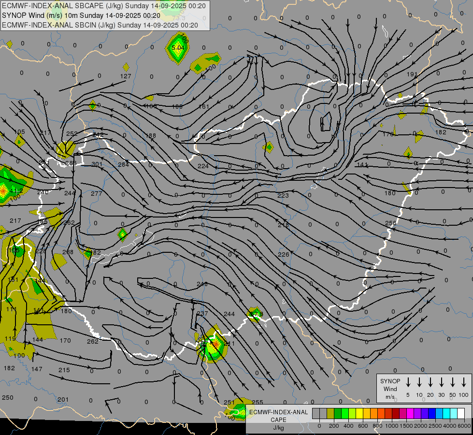Click the '201' grid value

click(x=63, y=399)
